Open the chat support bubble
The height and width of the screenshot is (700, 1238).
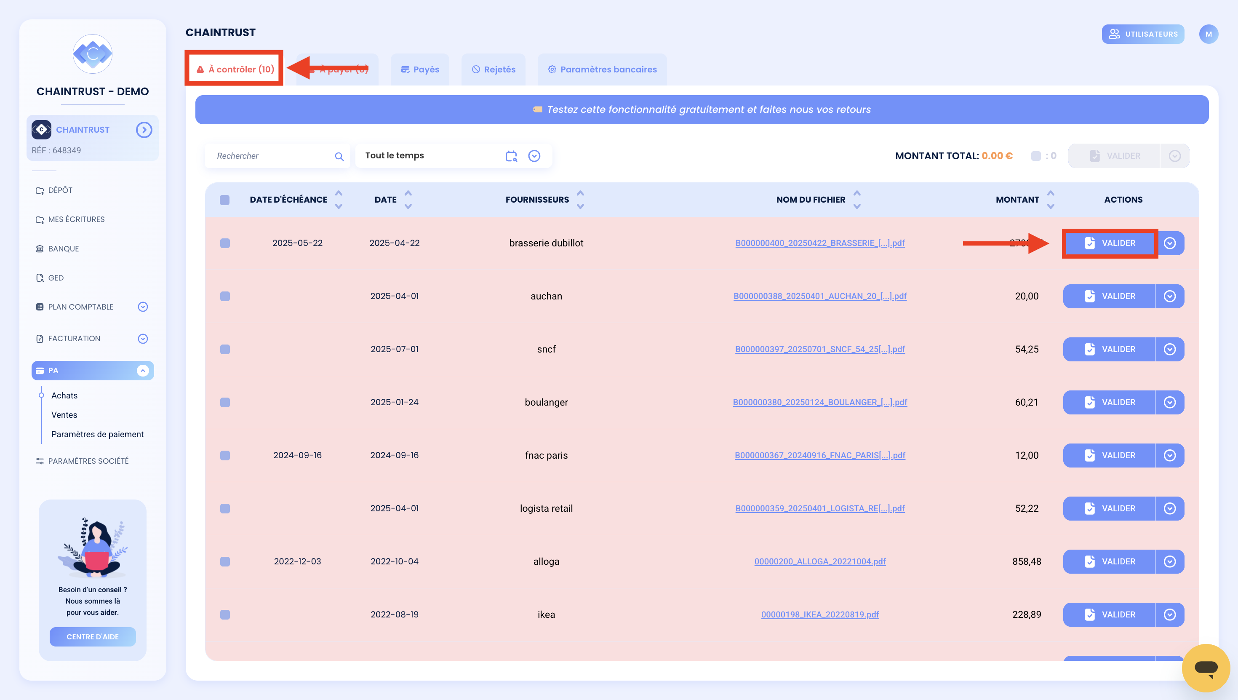click(1206, 668)
